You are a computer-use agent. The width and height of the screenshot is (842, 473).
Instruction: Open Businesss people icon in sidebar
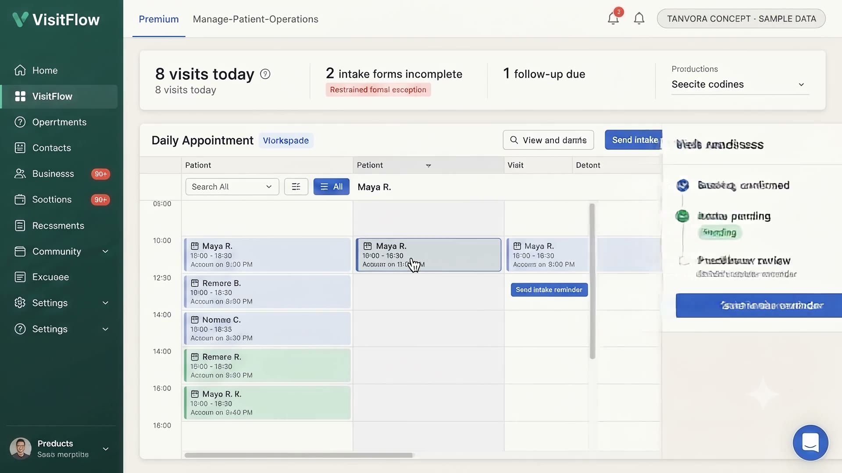[20, 174]
